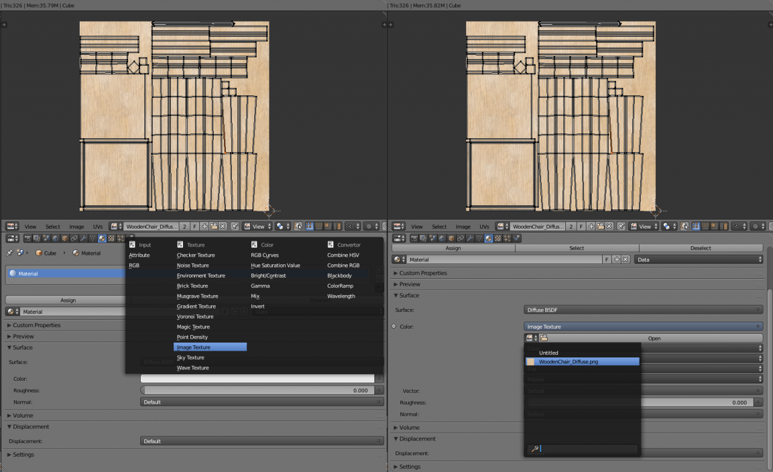The image size is (773, 472).
Task: Open the Texture tab in right properties header
Action: pos(498,238)
